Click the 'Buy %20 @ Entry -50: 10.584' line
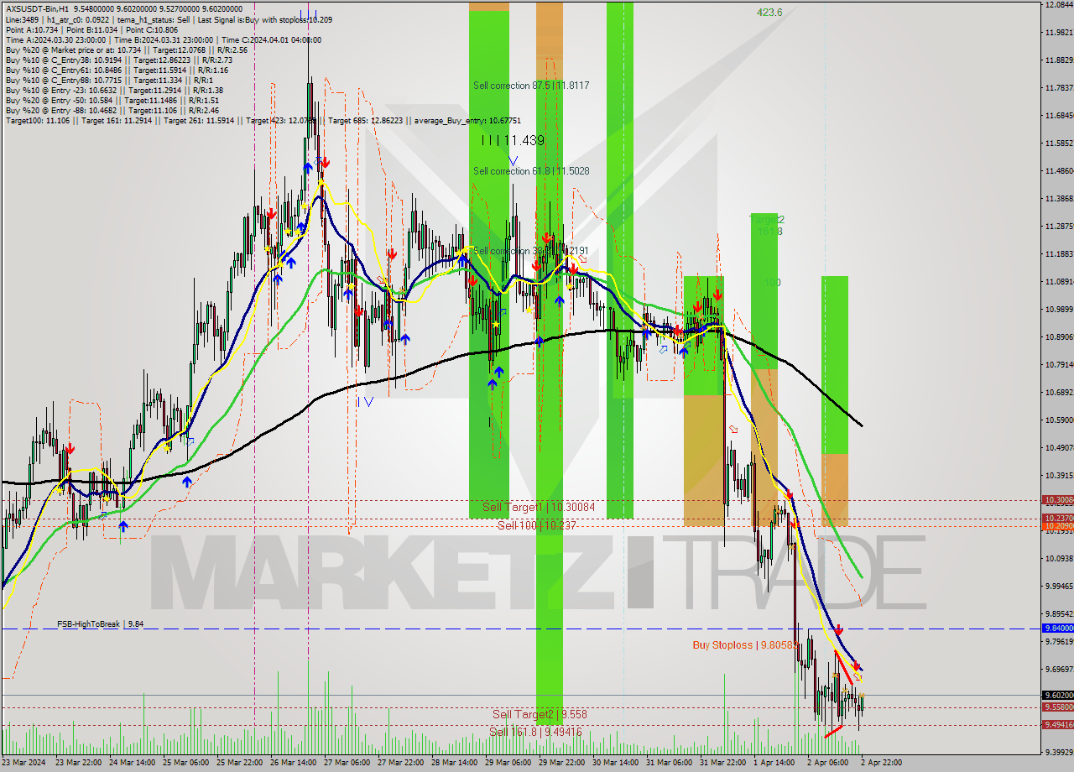The image size is (1074, 772). click(x=112, y=100)
